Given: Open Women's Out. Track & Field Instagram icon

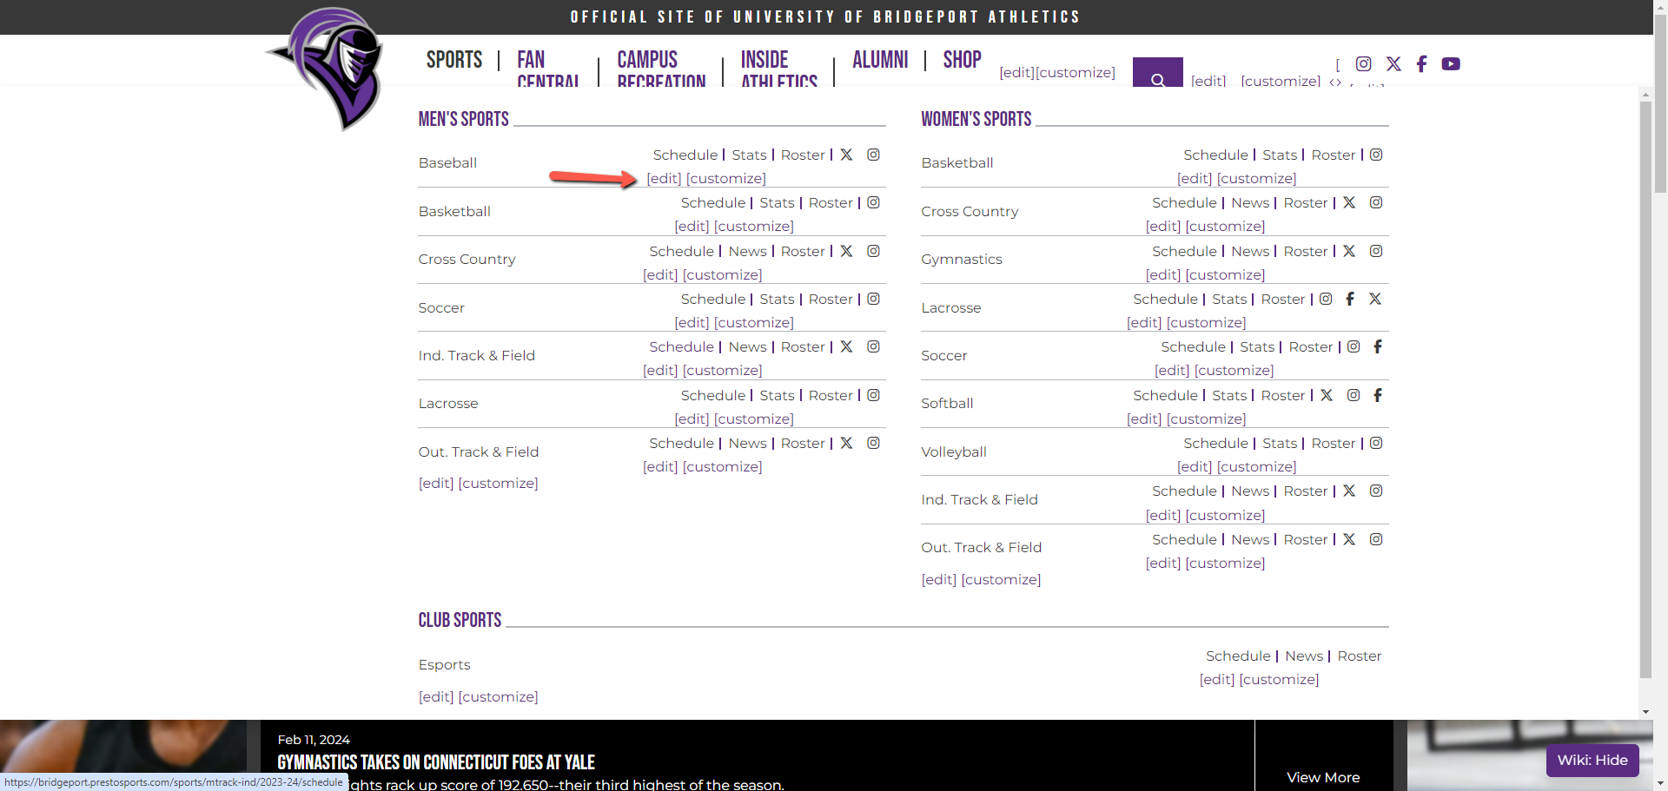Looking at the screenshot, I should (x=1376, y=539).
